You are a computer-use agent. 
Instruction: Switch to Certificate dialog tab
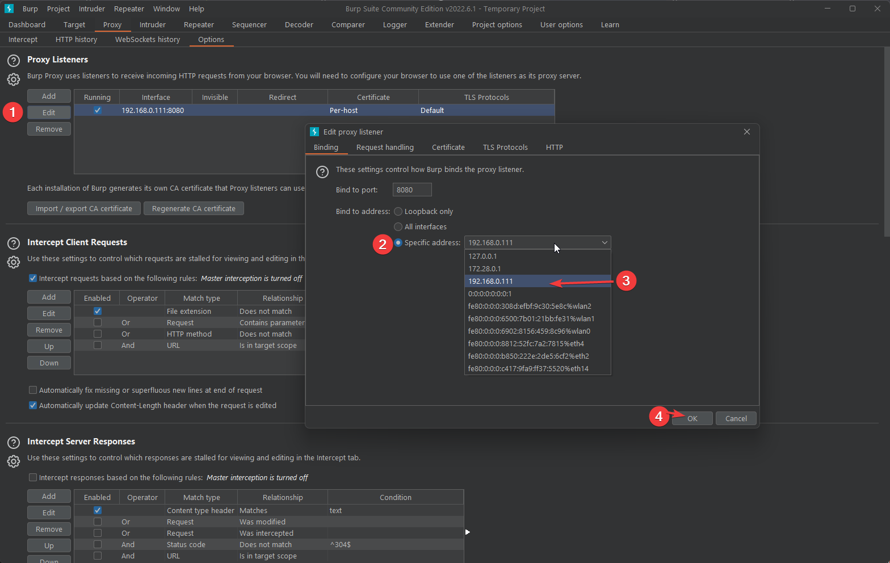pos(448,147)
